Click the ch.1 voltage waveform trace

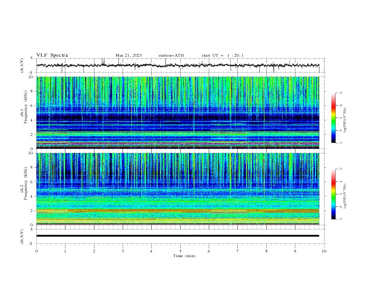(177, 65)
